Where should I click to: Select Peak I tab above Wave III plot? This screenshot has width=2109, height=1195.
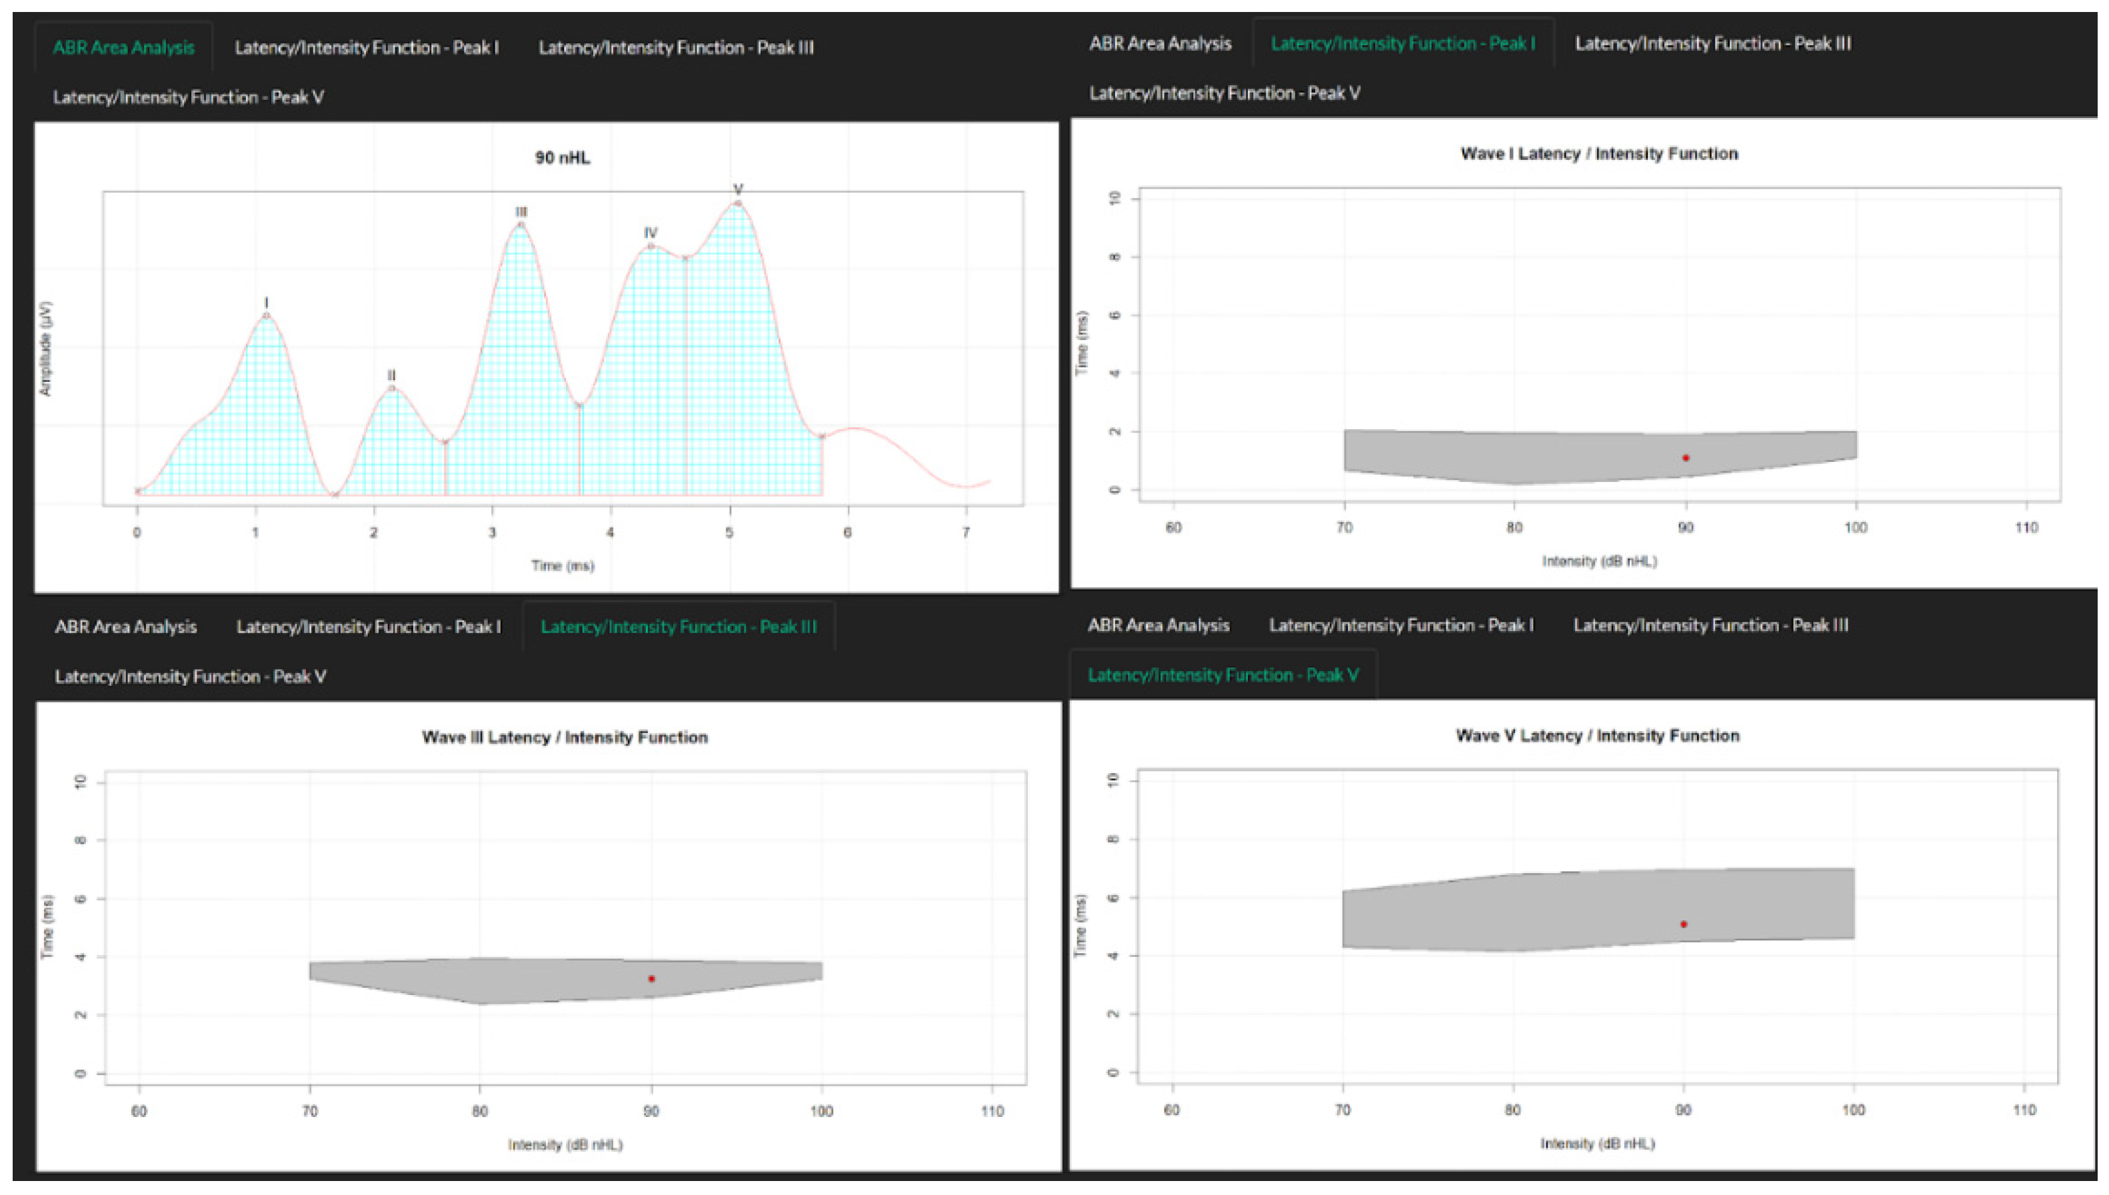tap(368, 626)
